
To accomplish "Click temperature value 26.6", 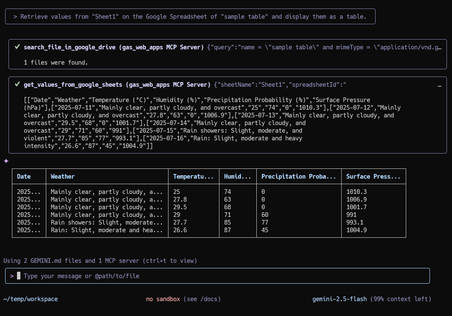I will (180, 230).
